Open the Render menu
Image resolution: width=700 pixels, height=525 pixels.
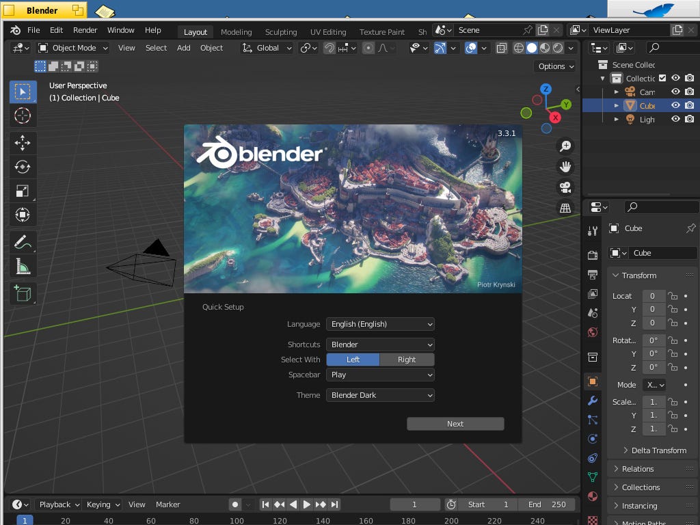85,30
